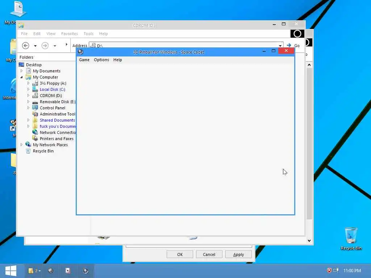Click the Forward arrow in Explorer toolbar
This screenshot has height=278, width=371.
coord(45,45)
